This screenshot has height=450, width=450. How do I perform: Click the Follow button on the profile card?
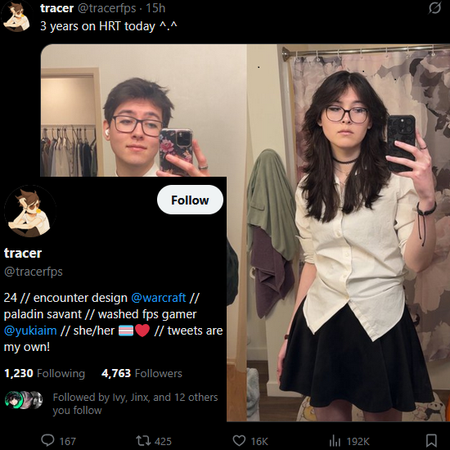click(x=190, y=200)
